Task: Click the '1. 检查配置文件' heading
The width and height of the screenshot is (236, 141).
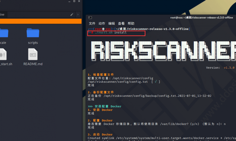Action: coord(101,75)
